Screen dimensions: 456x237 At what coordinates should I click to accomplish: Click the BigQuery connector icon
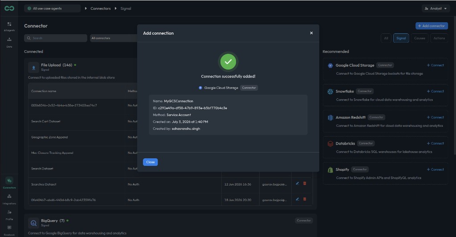coord(33,223)
